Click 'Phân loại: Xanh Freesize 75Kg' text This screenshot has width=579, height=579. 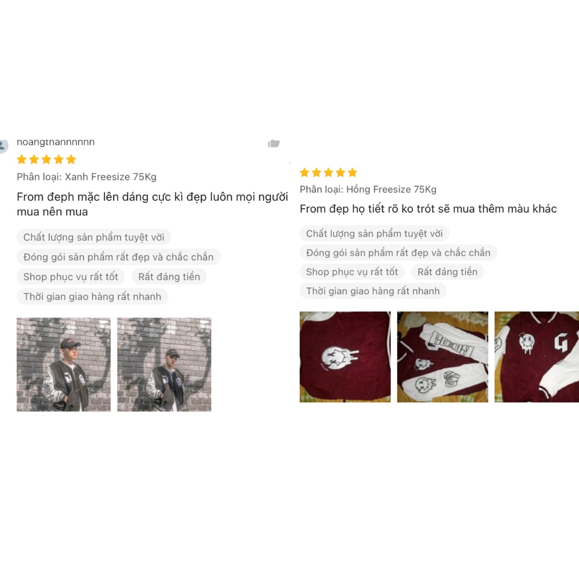pyautogui.click(x=87, y=177)
